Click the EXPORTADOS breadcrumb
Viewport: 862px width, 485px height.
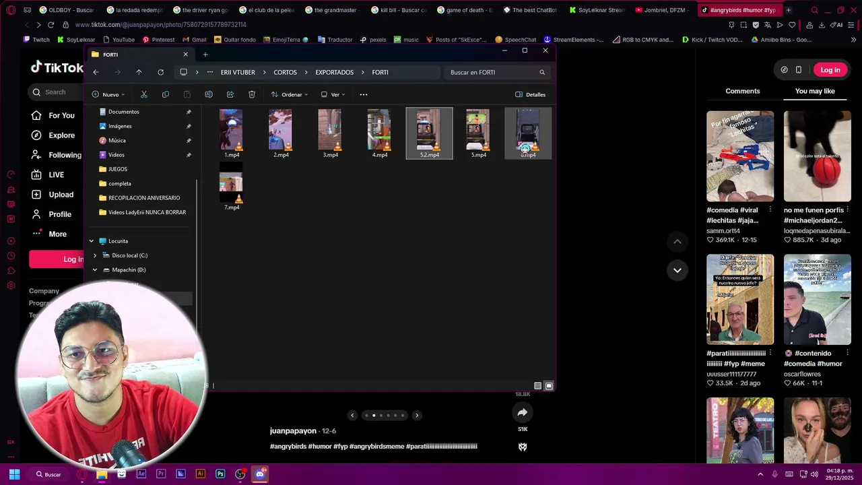[x=334, y=72]
